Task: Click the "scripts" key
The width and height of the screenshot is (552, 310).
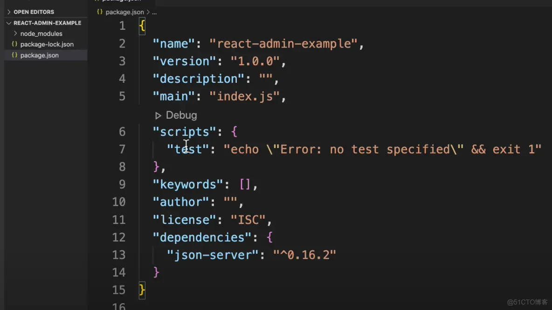Action: click(x=184, y=132)
